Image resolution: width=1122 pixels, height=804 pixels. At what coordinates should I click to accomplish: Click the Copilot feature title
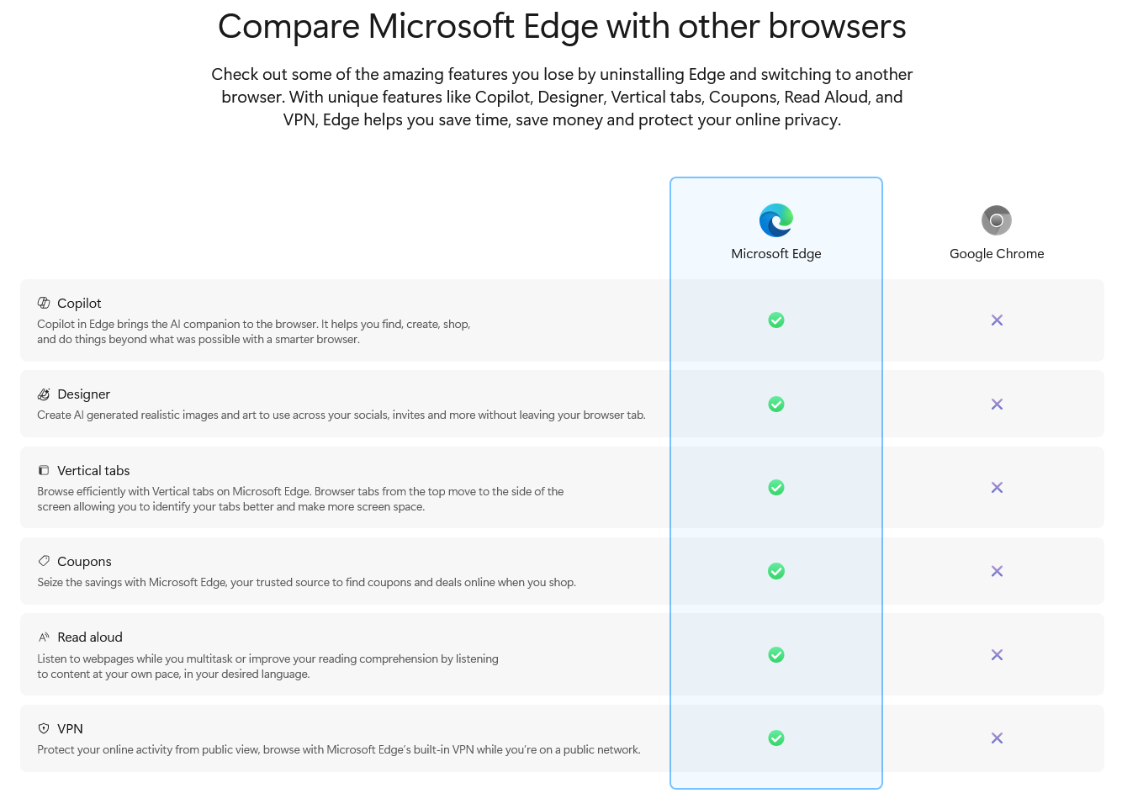pos(79,304)
